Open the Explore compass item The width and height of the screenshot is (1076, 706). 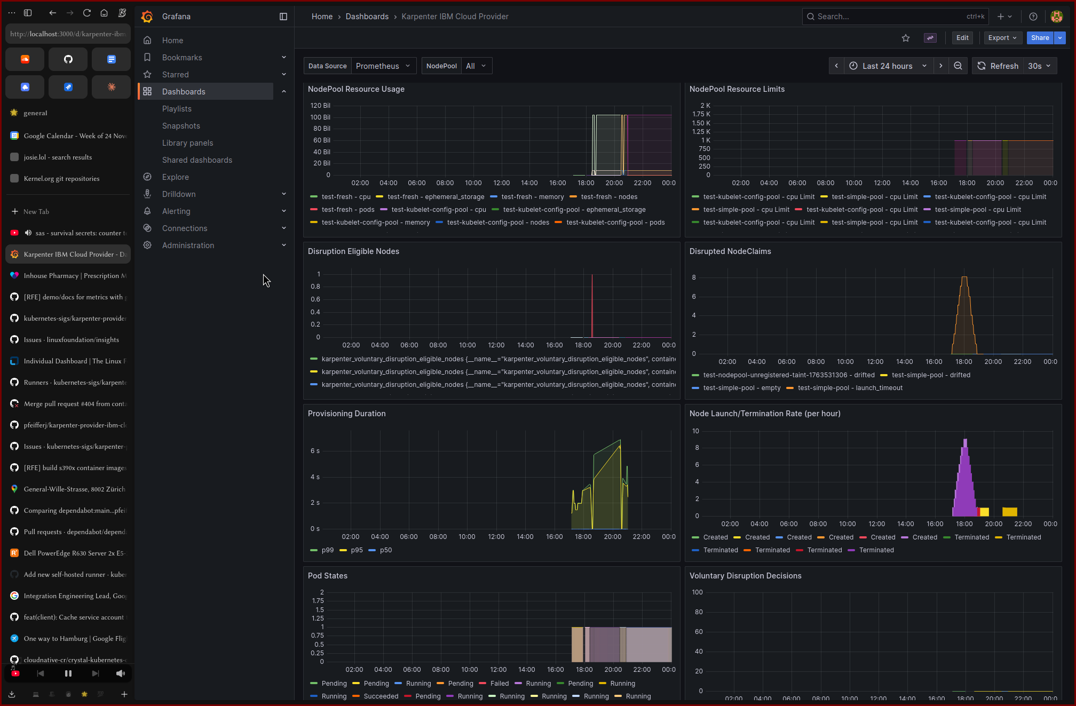click(176, 177)
